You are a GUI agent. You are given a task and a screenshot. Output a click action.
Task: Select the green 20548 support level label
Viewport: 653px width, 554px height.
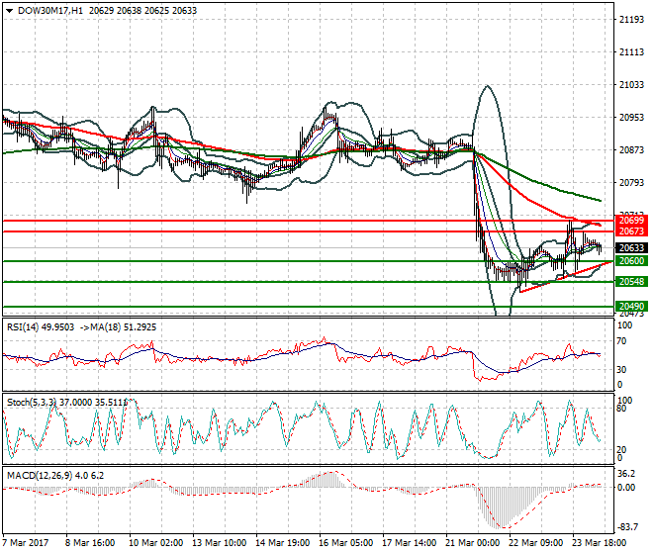coord(631,282)
